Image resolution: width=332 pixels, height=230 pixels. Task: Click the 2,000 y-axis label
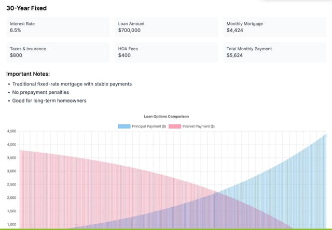point(11,198)
